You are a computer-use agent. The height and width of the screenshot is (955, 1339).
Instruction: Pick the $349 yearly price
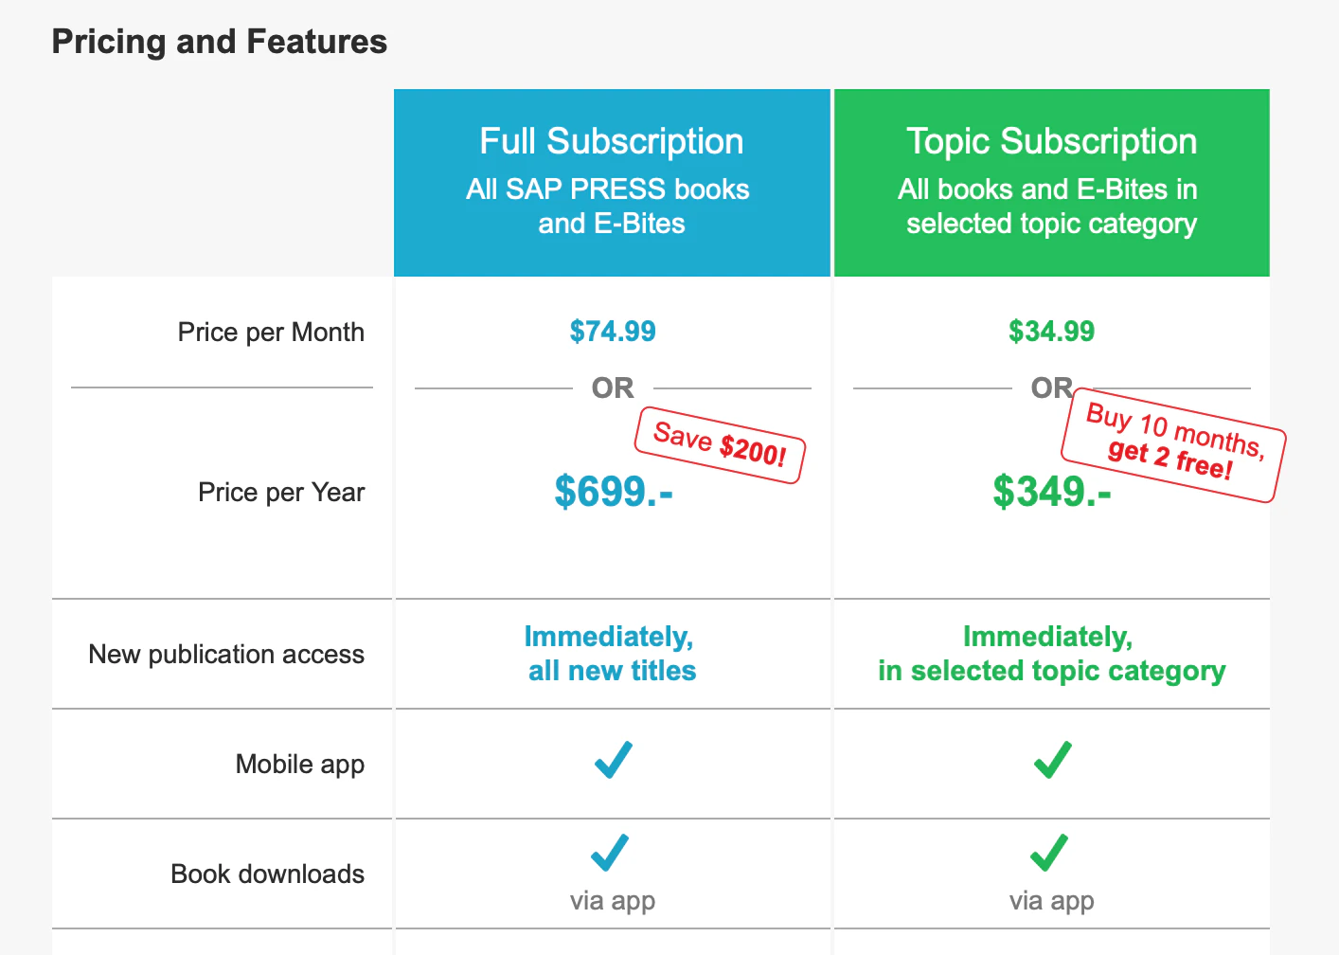tap(1051, 492)
